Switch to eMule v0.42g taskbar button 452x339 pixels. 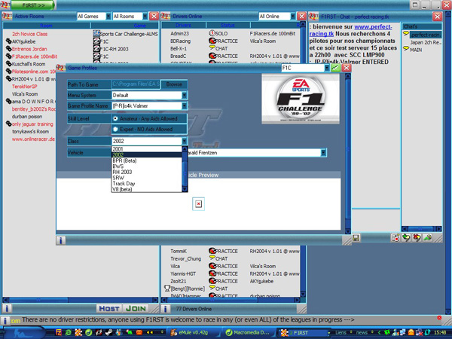click(193, 332)
